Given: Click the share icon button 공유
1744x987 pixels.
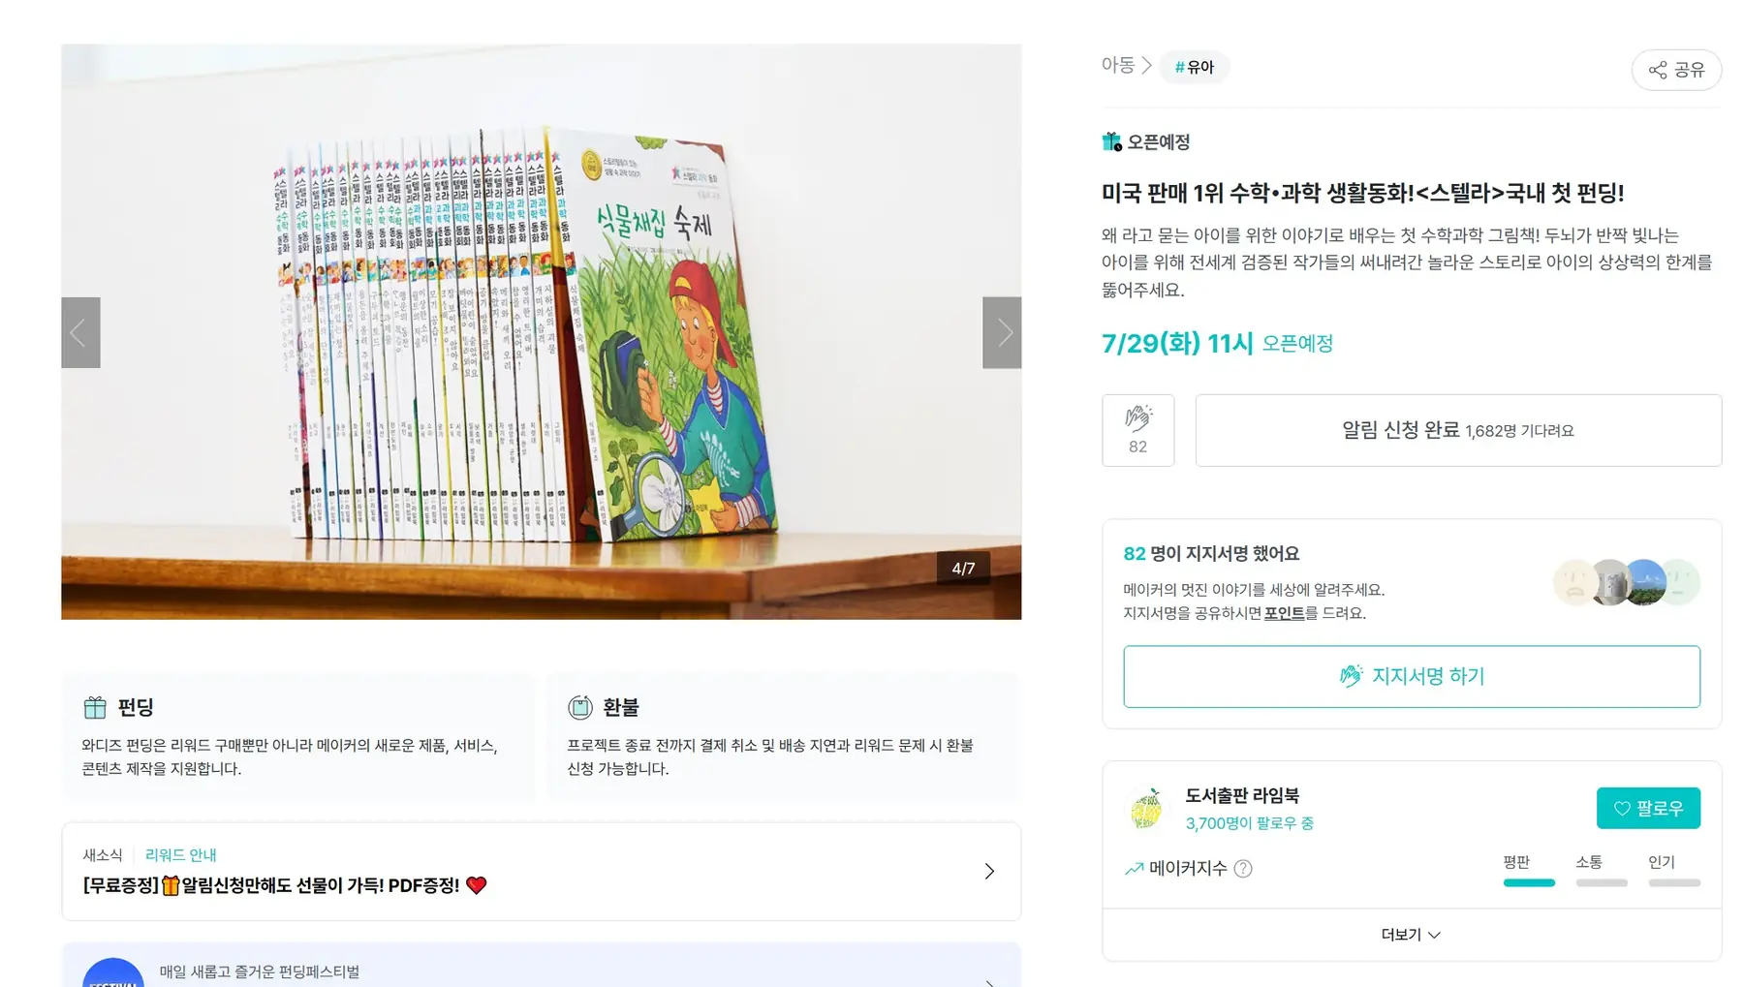Looking at the screenshot, I should click(1676, 70).
